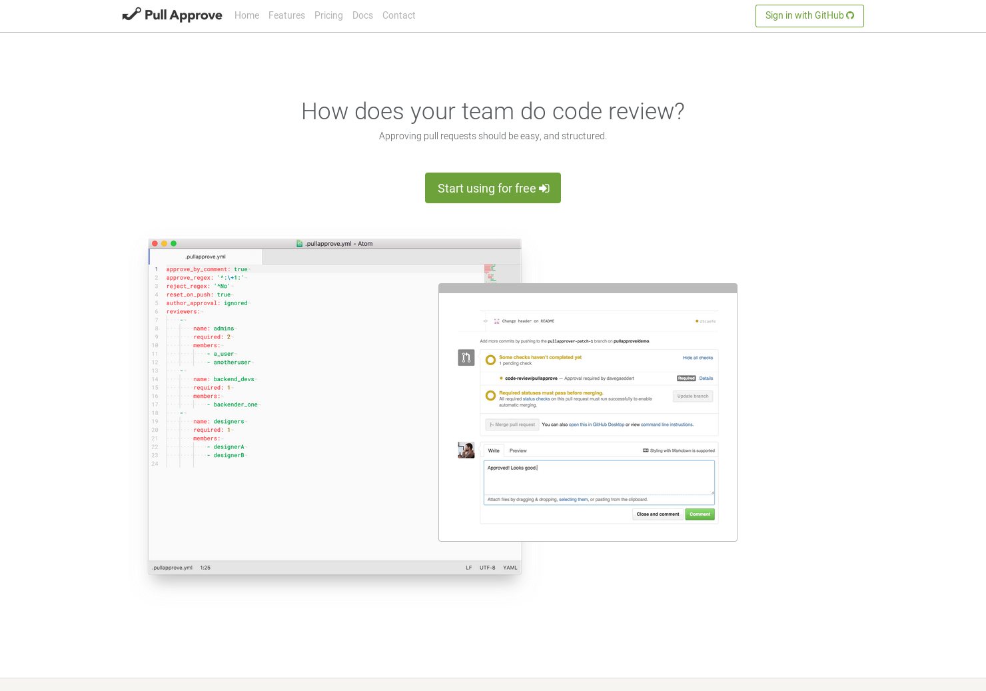The width and height of the screenshot is (986, 691).
Task: Switch to the Preview tab of comment editor
Action: coord(518,451)
